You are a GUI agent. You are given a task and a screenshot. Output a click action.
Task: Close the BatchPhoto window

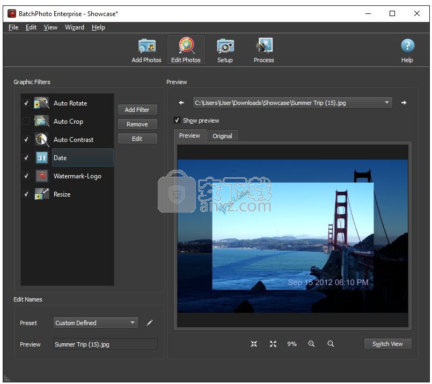(x=417, y=13)
